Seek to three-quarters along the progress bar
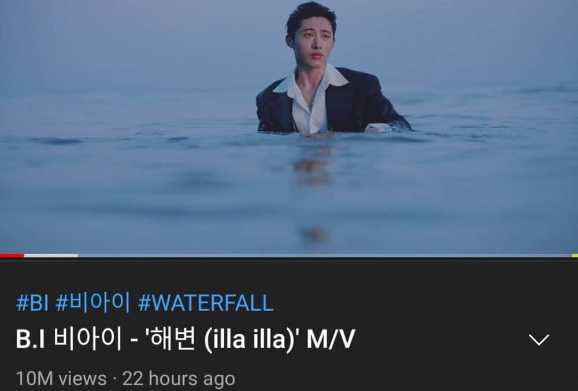 433,255
